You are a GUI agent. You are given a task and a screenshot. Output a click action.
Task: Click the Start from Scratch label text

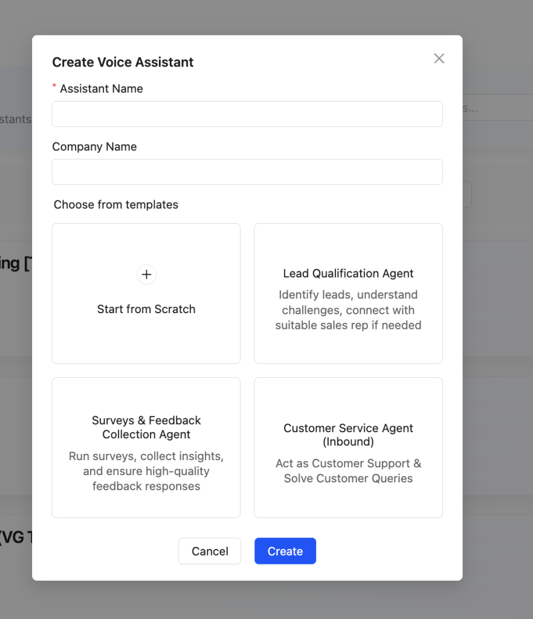(146, 309)
